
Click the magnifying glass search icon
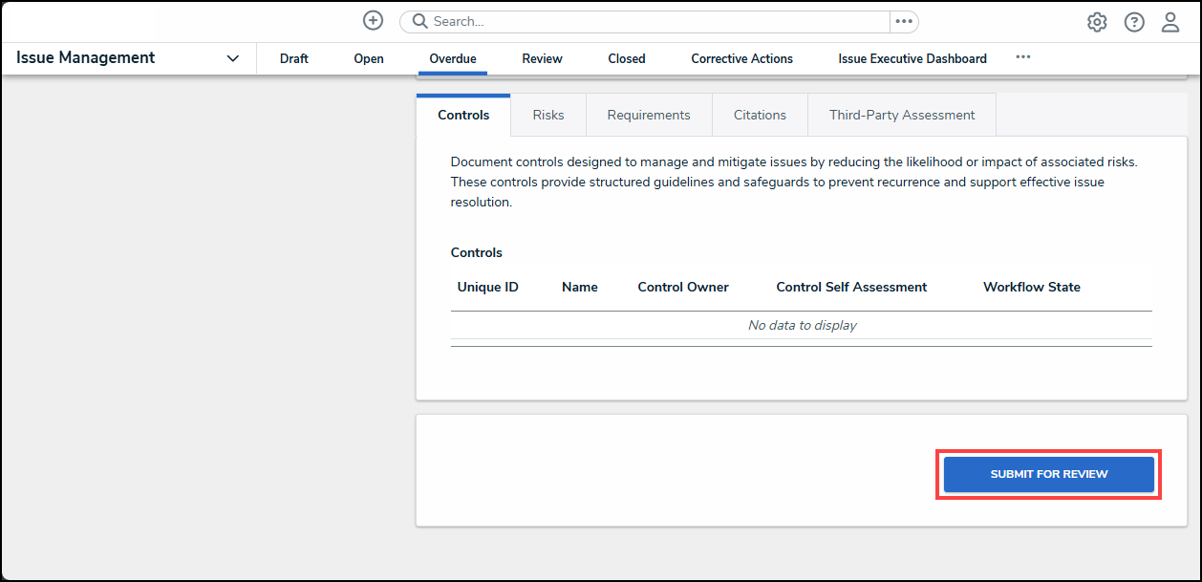pos(419,21)
